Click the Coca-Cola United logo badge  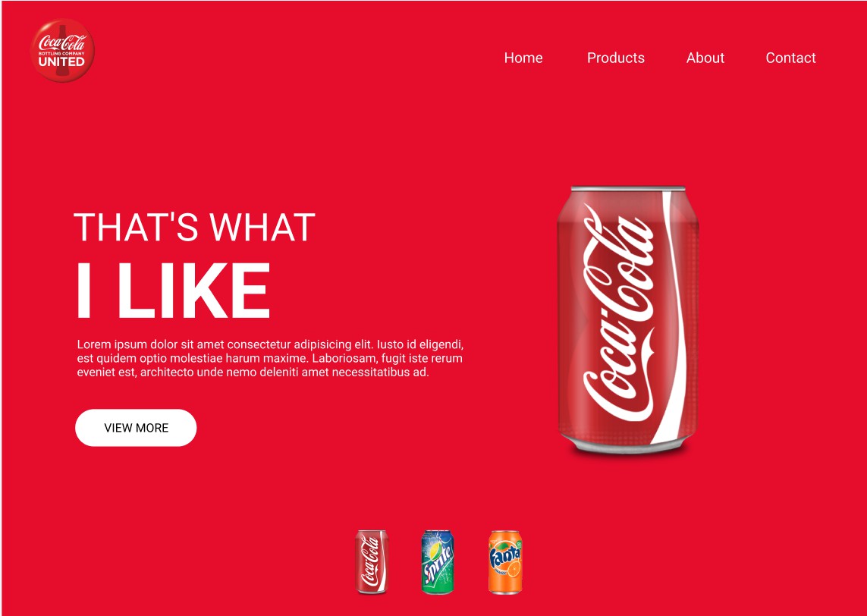tap(62, 50)
